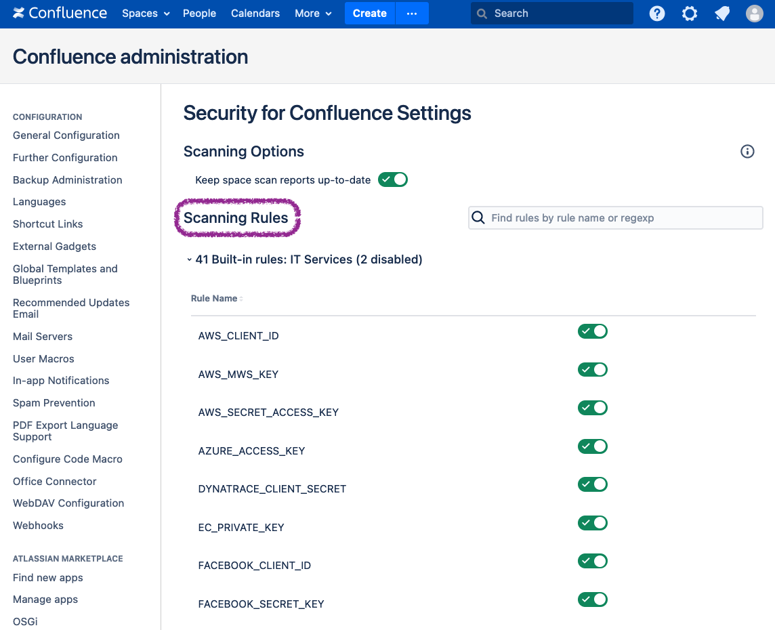Turn off the AWS_CLIENT_ID rule

[x=593, y=331]
